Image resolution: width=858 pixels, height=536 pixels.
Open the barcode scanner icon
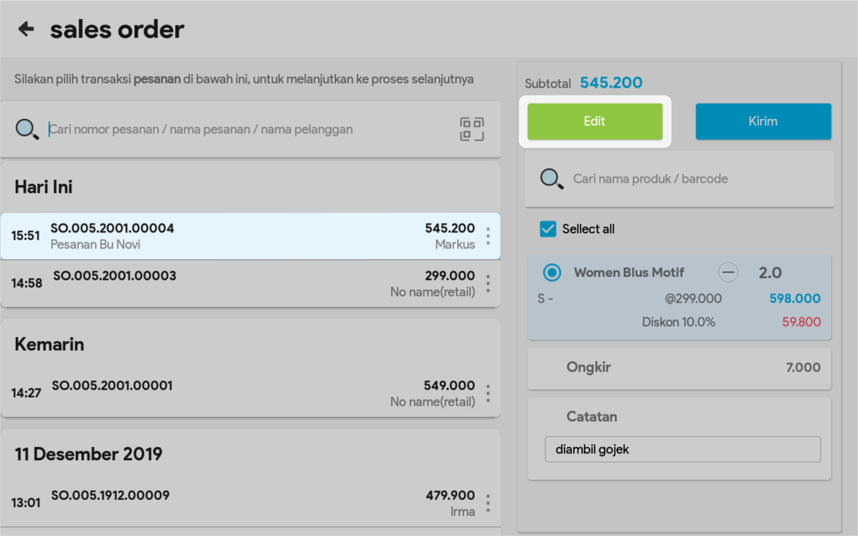(x=472, y=129)
